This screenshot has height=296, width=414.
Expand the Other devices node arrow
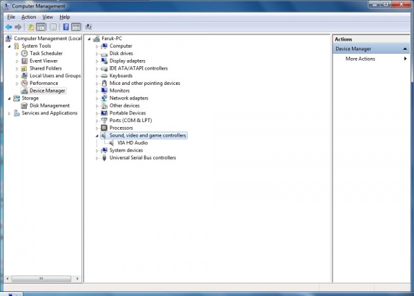pyautogui.click(x=97, y=106)
